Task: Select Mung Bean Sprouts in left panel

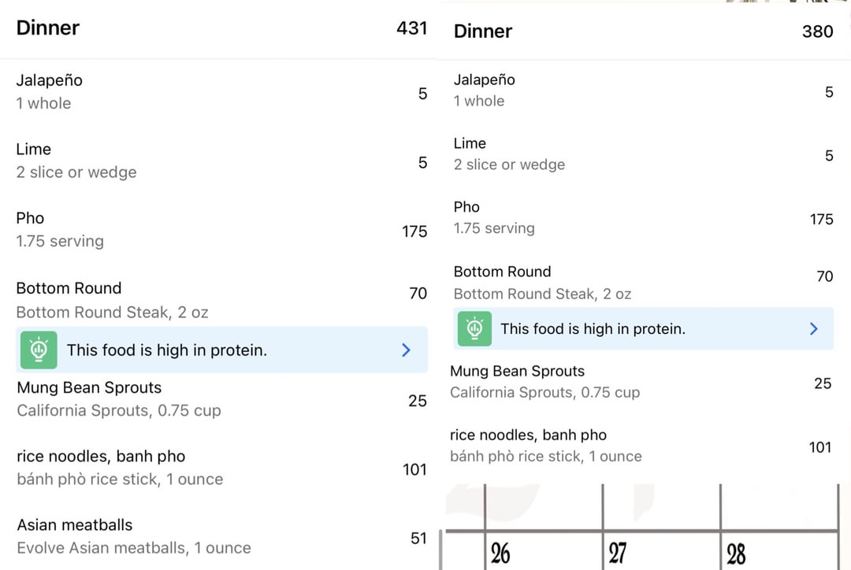Action: tap(219, 399)
